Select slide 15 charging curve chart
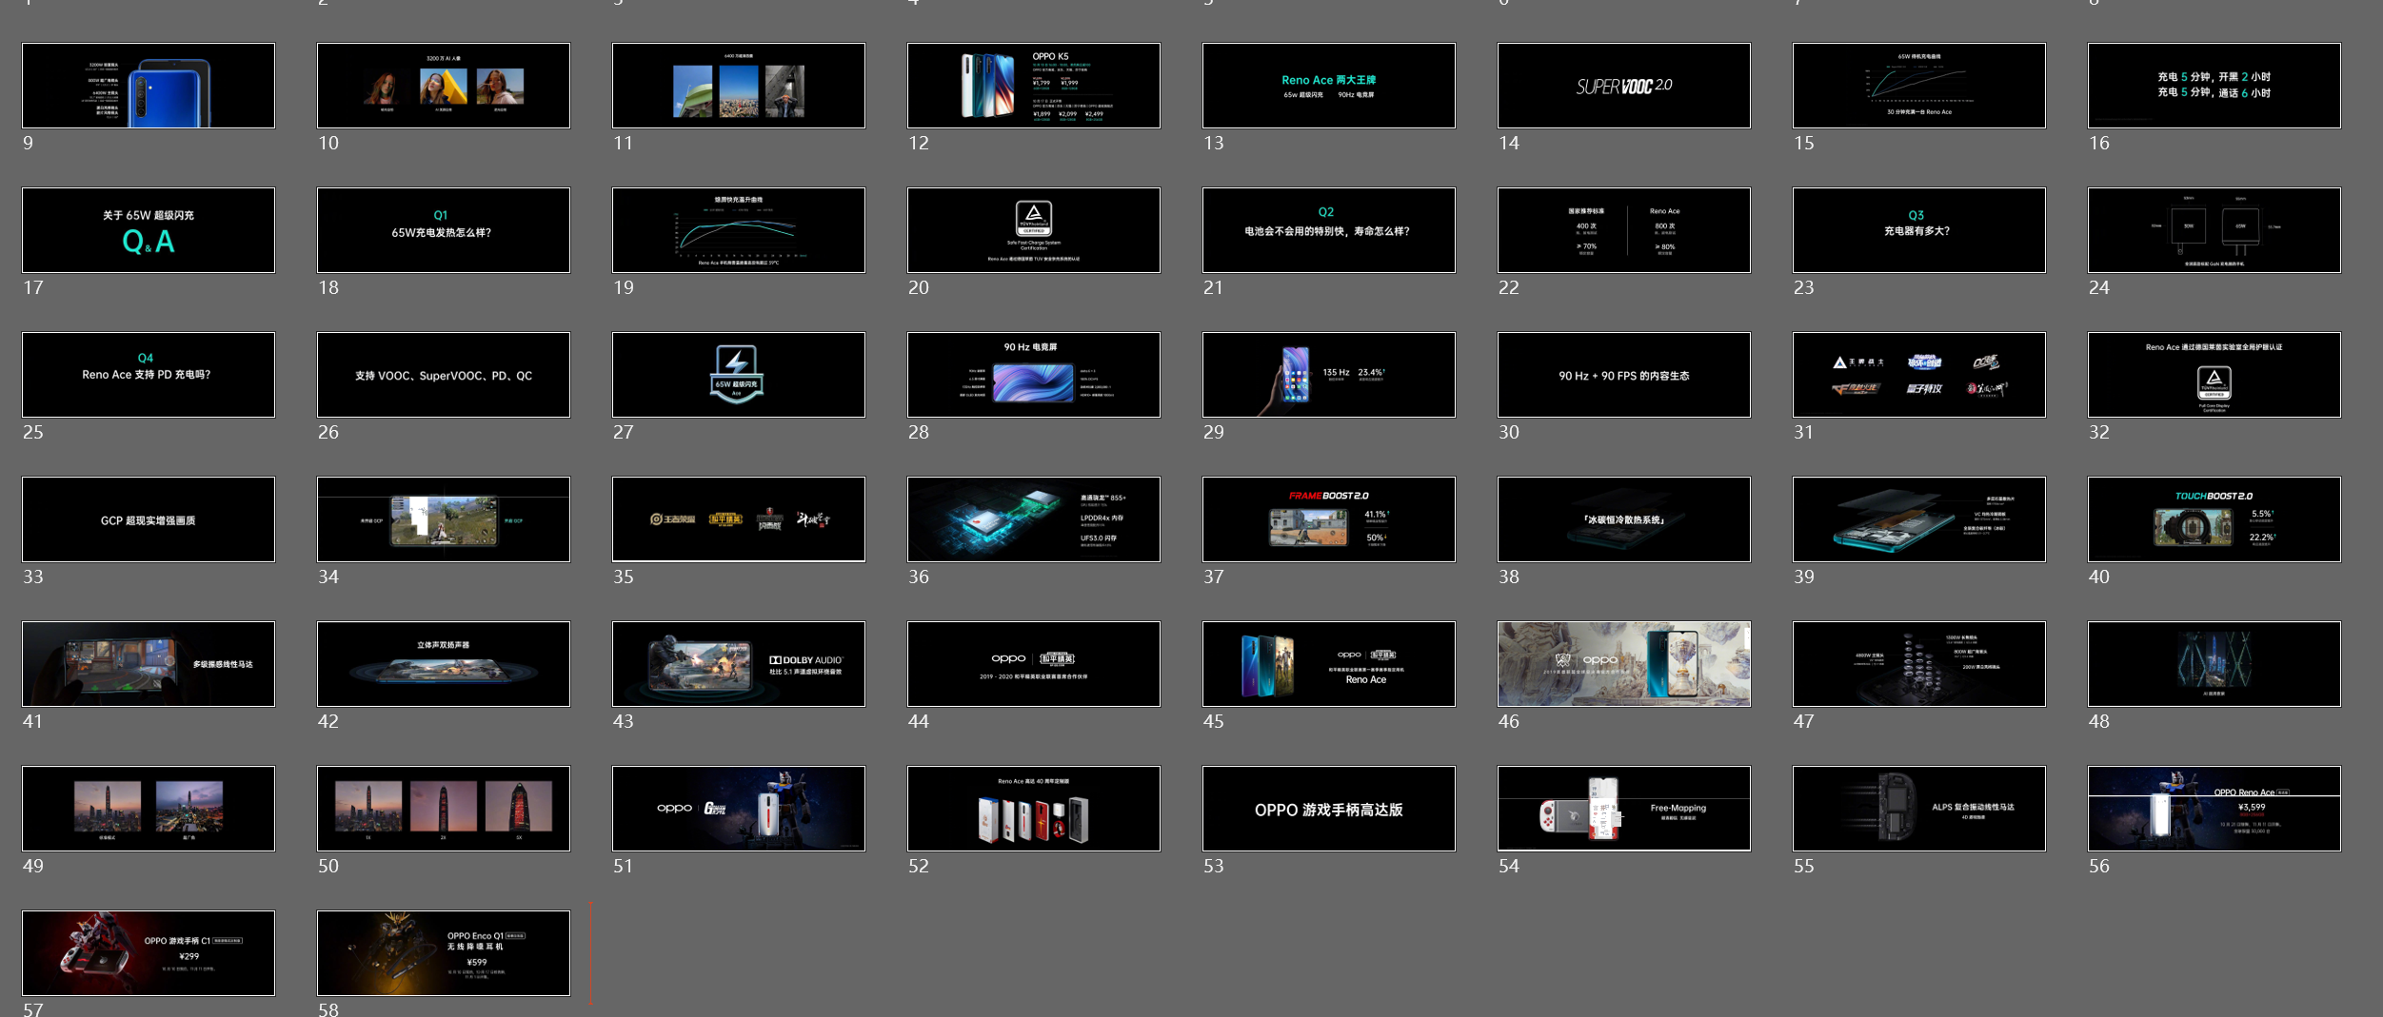The width and height of the screenshot is (2383, 1017). coord(1919,86)
